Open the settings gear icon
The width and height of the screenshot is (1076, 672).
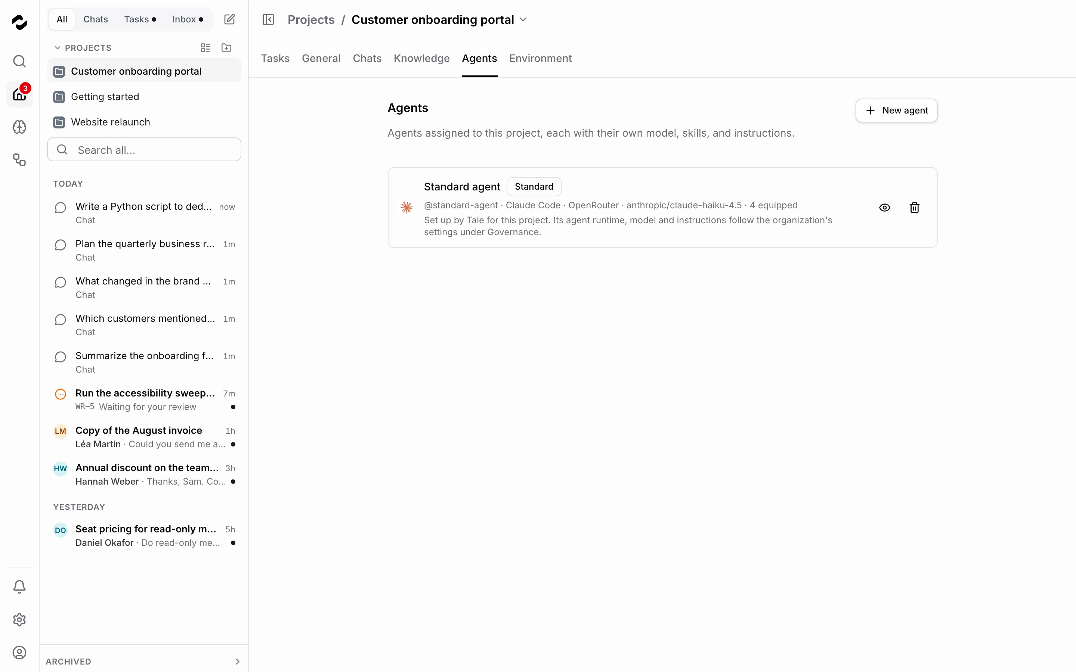tap(19, 620)
